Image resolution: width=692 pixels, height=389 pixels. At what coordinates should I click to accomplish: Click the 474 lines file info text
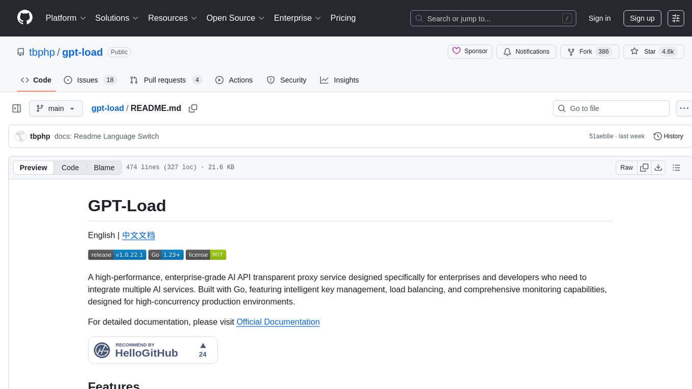pyautogui.click(x=180, y=168)
